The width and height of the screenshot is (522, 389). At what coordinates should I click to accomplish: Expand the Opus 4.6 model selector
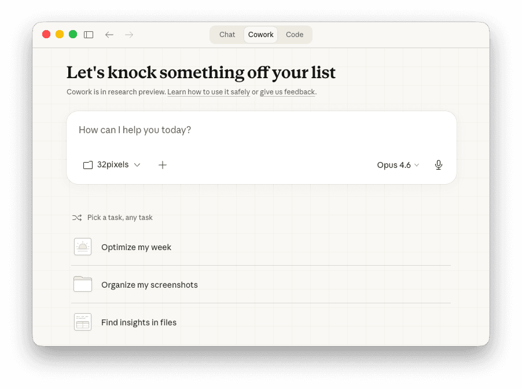(398, 165)
